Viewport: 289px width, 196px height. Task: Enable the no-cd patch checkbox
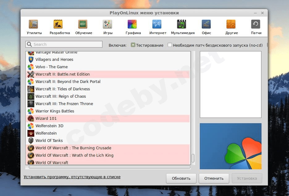pyautogui.click(x=170, y=45)
